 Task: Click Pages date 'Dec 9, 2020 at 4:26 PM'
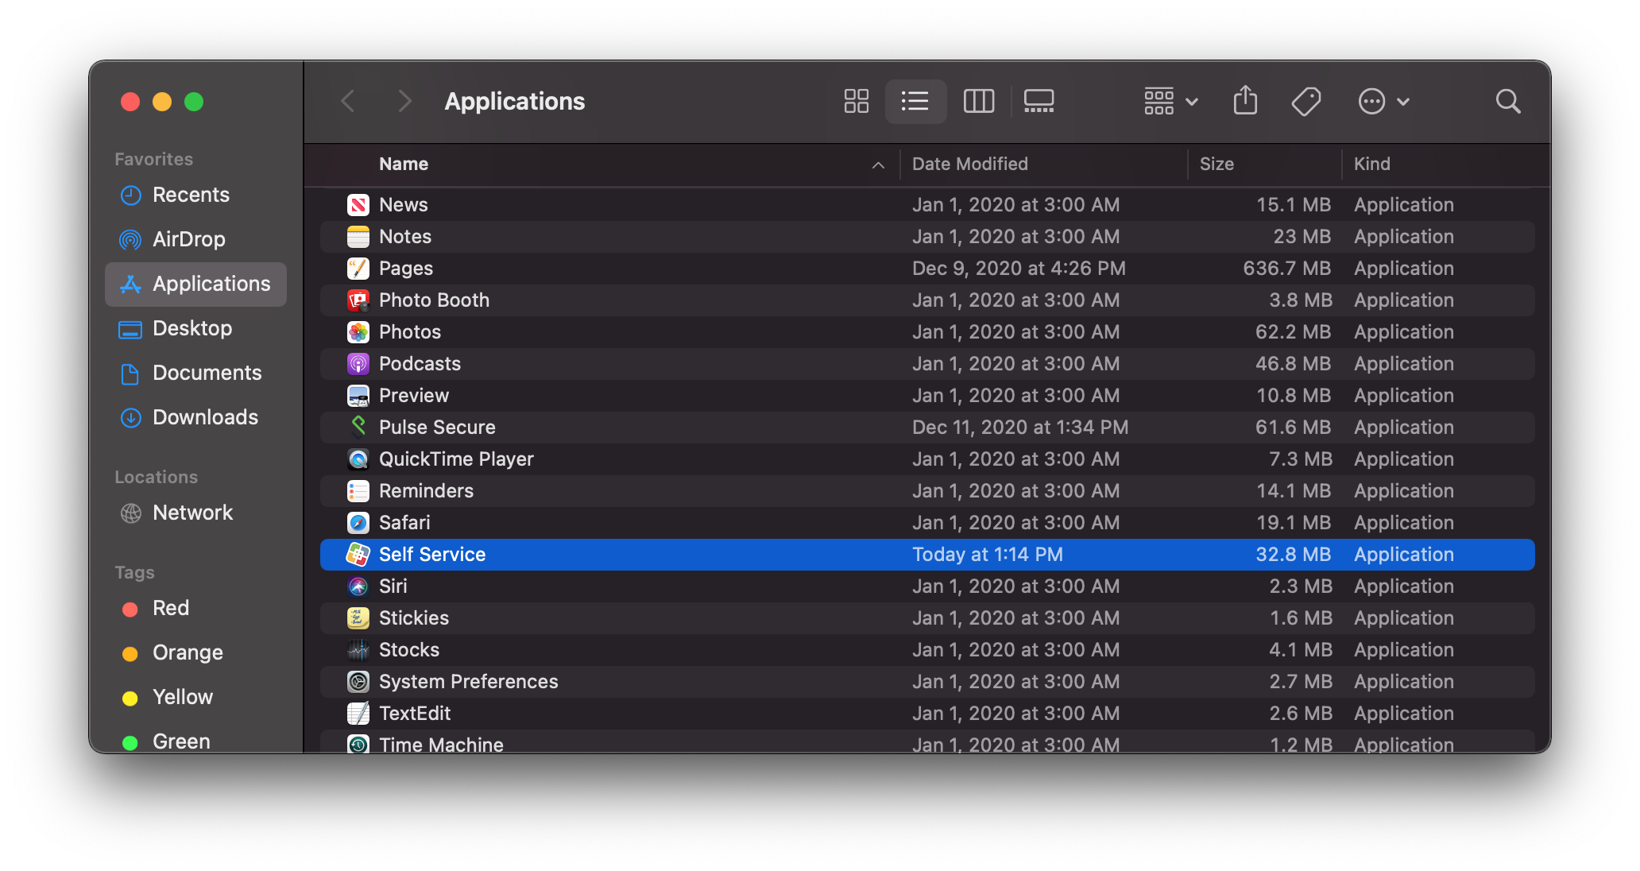pos(1019,269)
